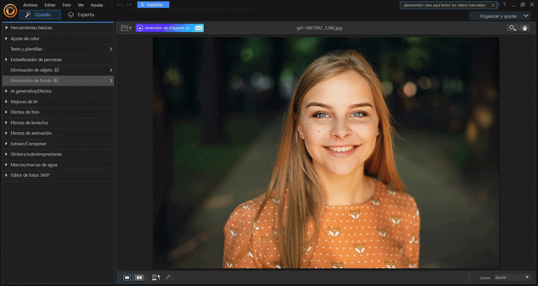Open the Foto menu
Image resolution: width=538 pixels, height=286 pixels.
pyautogui.click(x=66, y=5)
